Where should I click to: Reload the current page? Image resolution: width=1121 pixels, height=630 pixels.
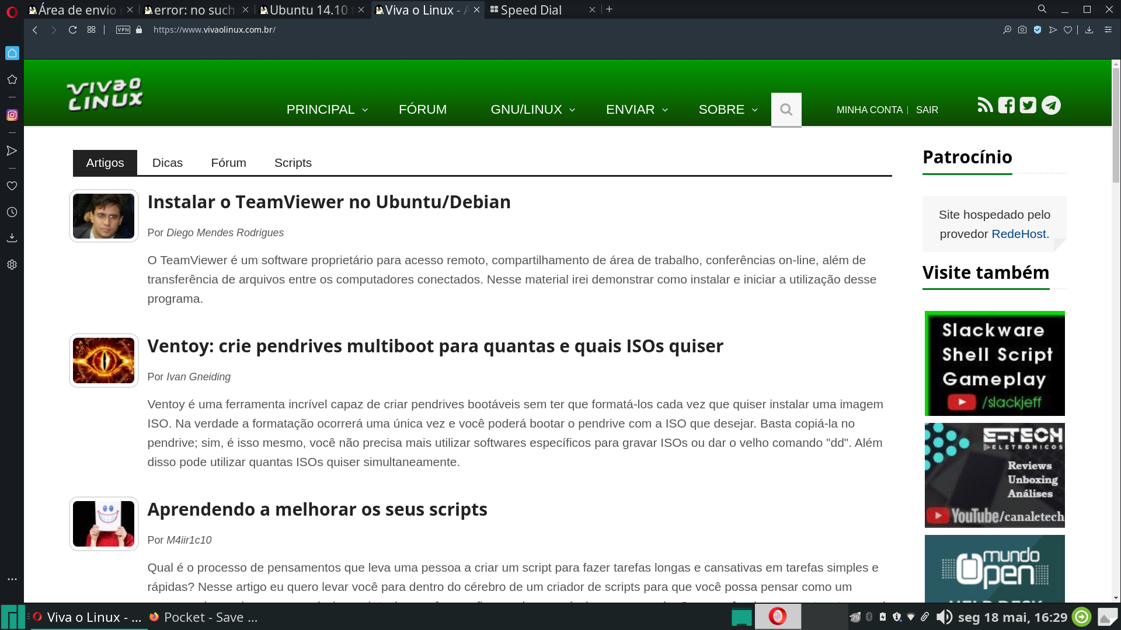72,30
